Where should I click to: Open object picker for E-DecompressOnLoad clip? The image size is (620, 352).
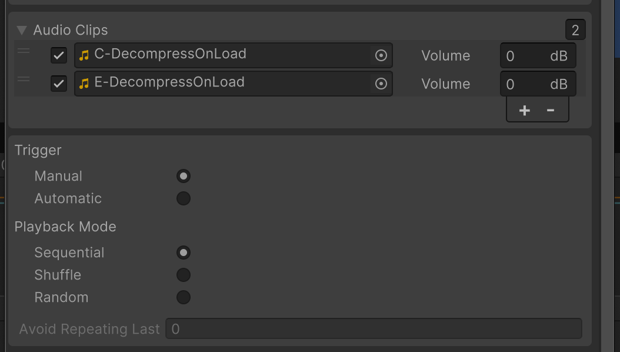click(x=381, y=84)
